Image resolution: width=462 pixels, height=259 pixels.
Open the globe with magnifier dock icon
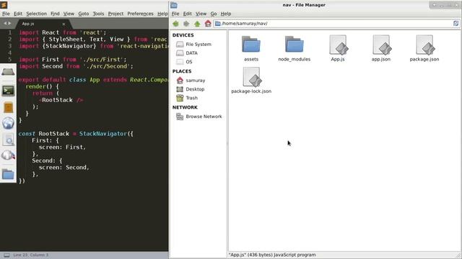[8, 155]
